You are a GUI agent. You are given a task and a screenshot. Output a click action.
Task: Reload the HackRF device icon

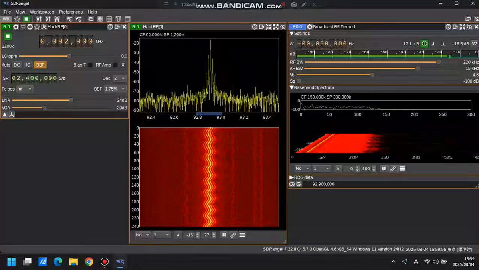tap(30, 27)
